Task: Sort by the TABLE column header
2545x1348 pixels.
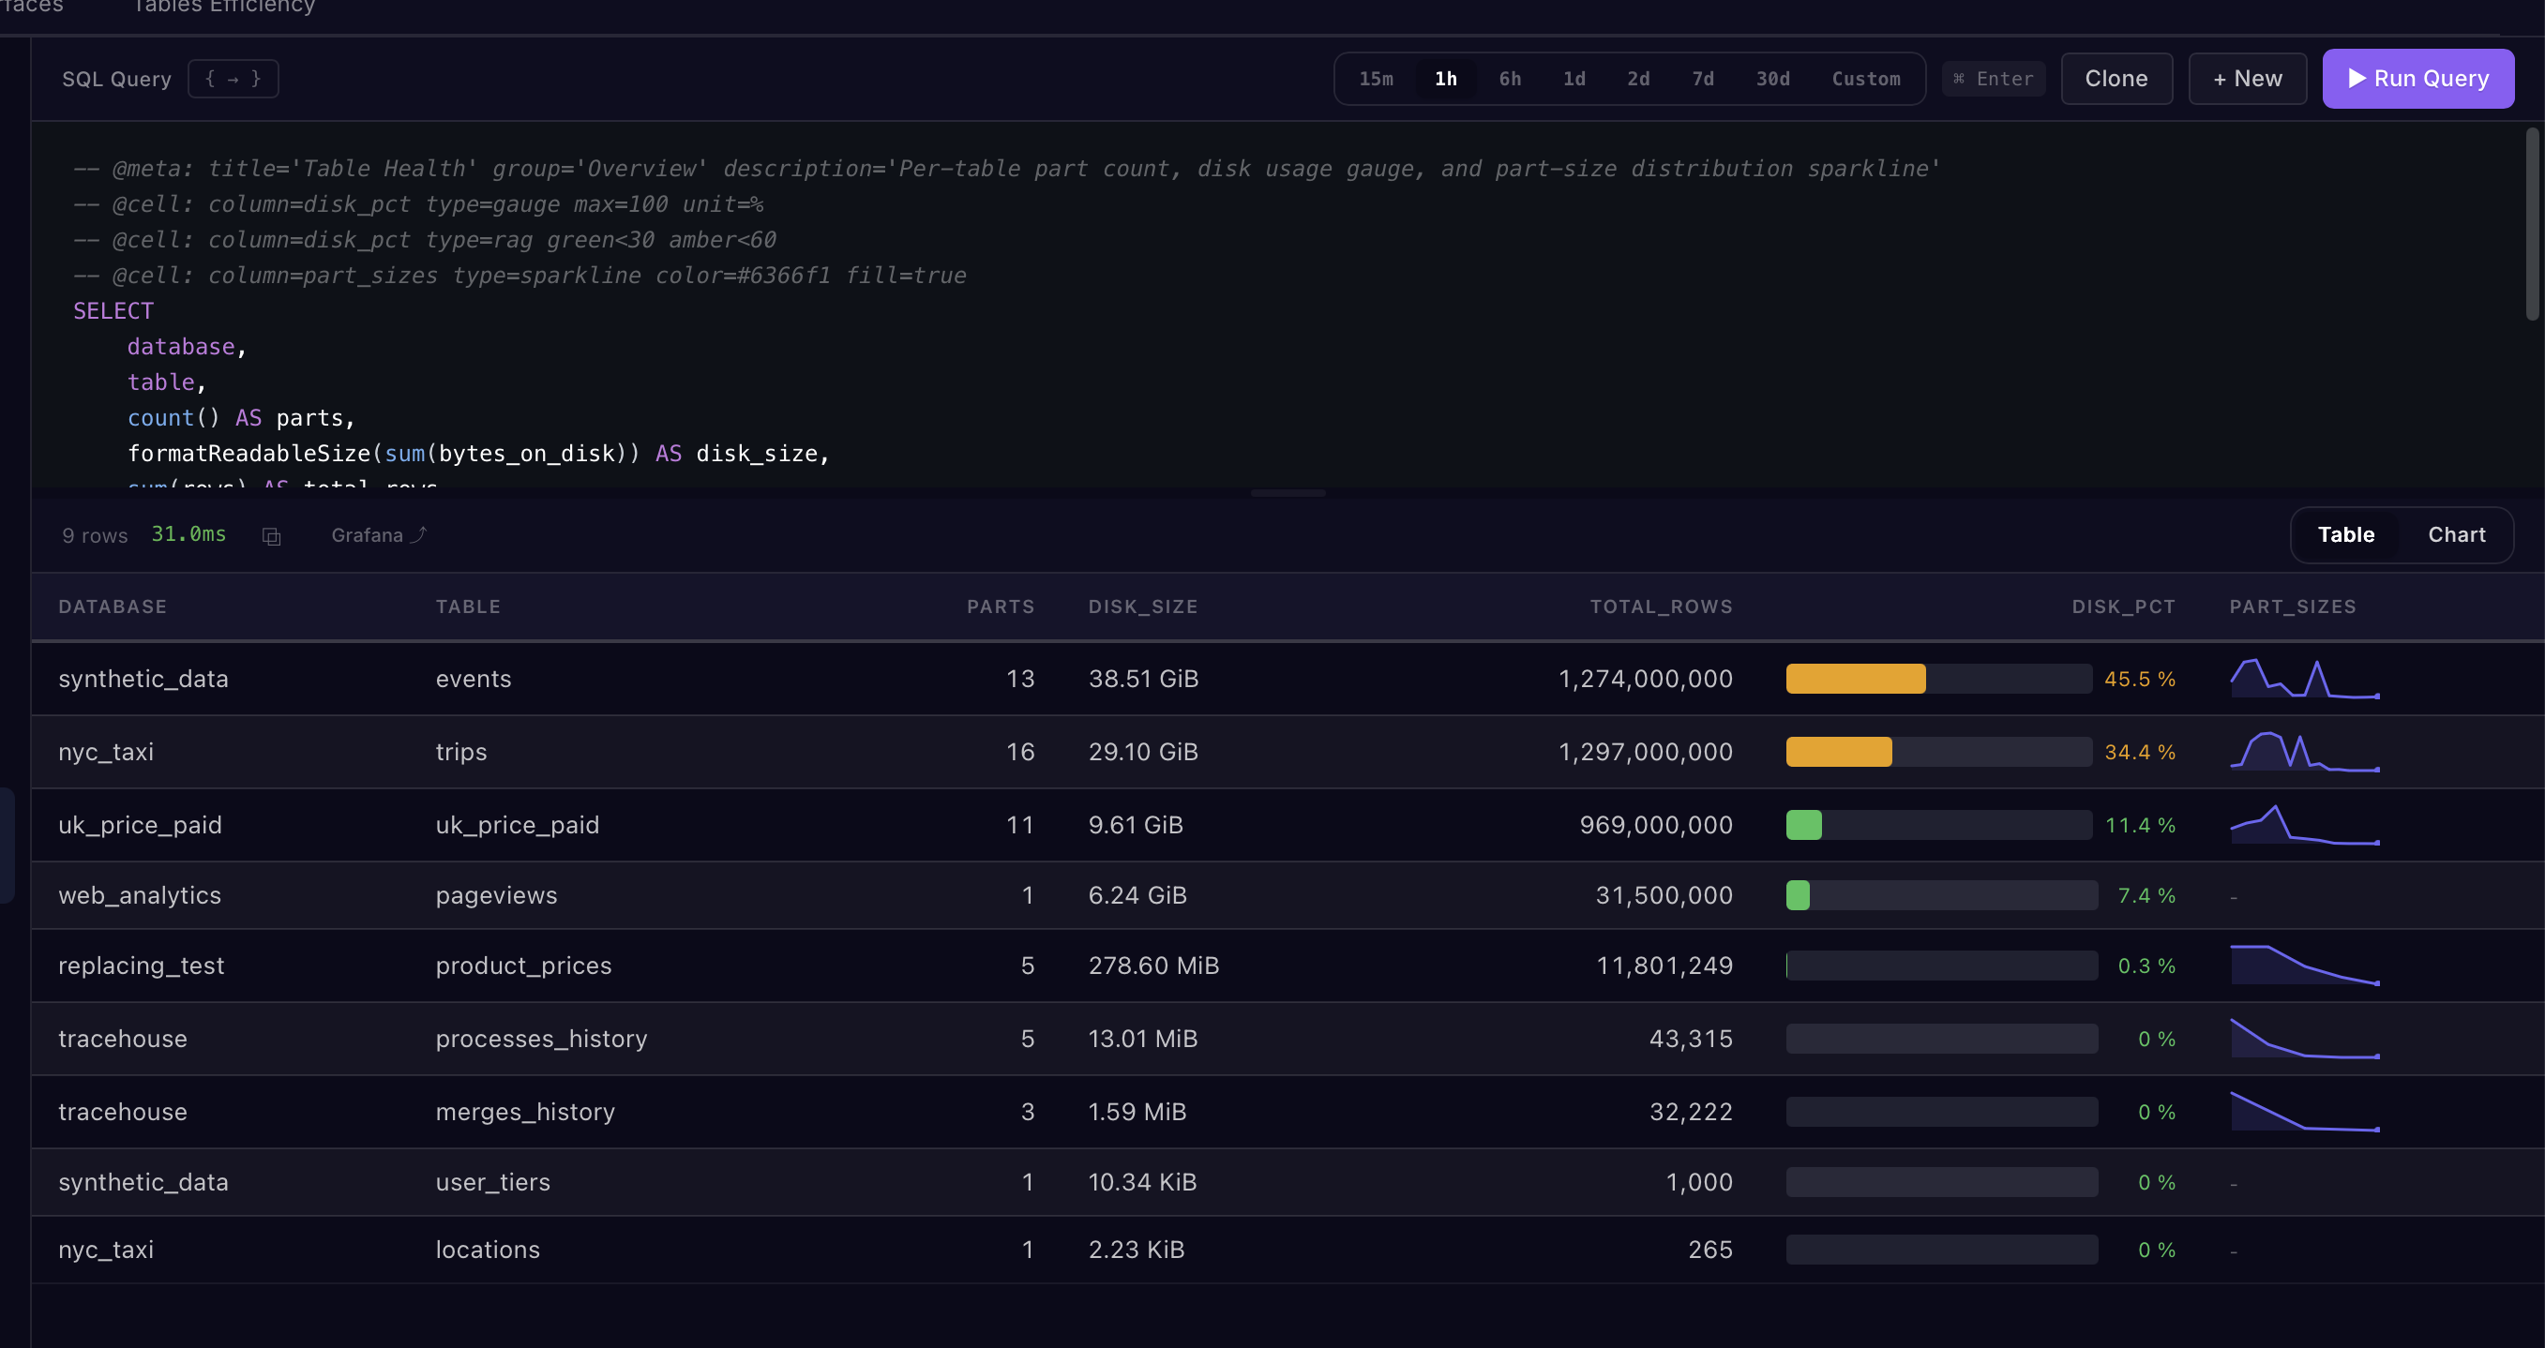Action: point(468,607)
